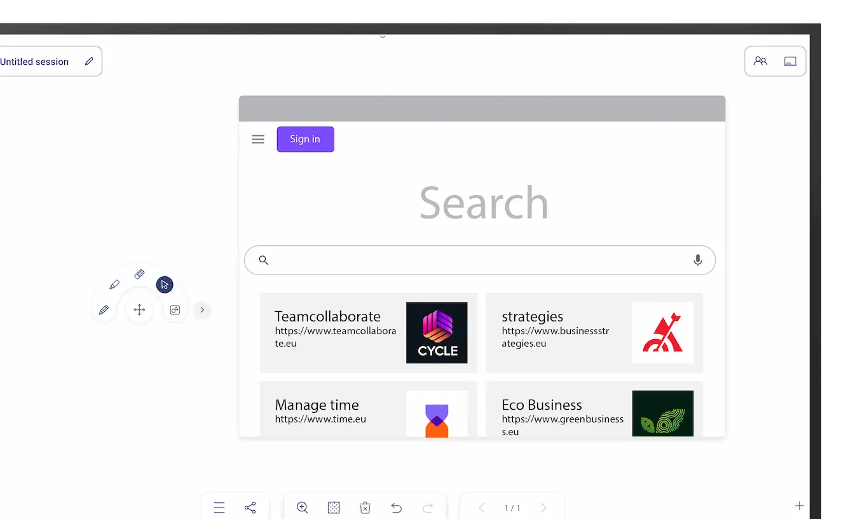
Task: Open the shapes tool
Action: [175, 310]
